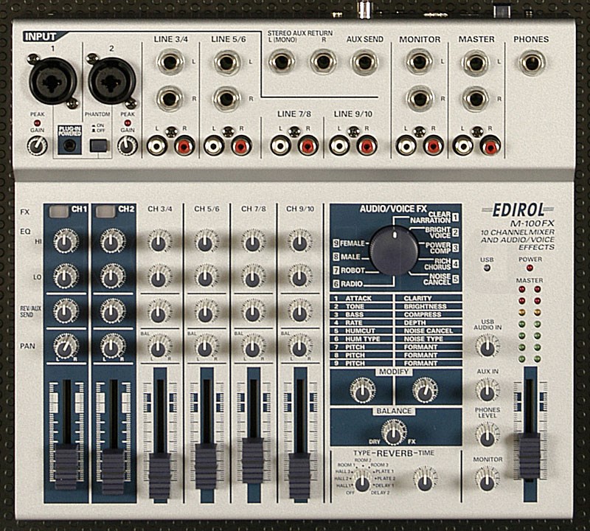The image size is (590, 531).
Task: Click the AUDIO/VOICE FX selector dial
Action: 394,250
